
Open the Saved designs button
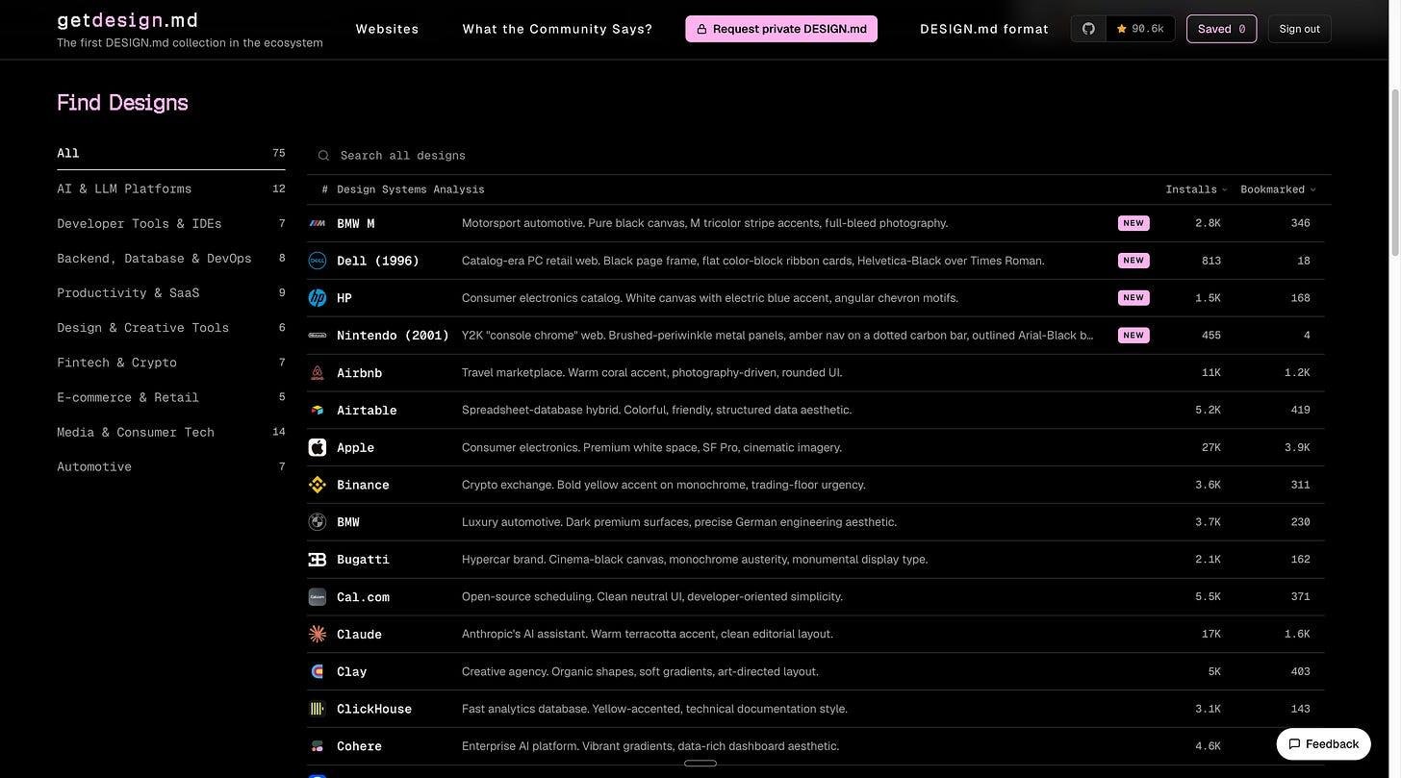click(1221, 29)
